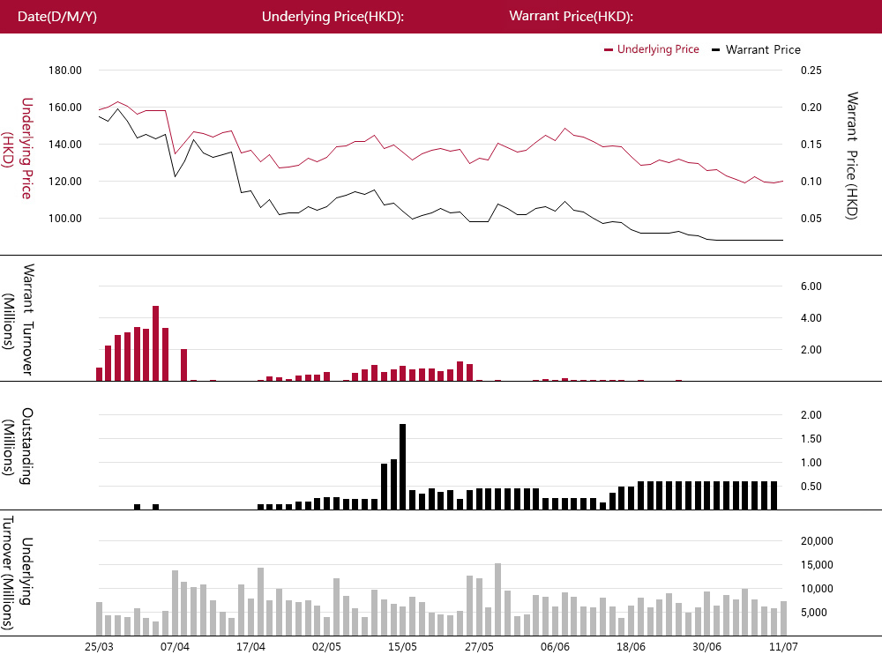Click the tallest black Outstanding bar

click(403, 466)
